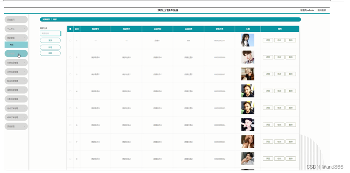Viewport: 350px width, 173px height.
Task: Open 详情 for index 6 row
Action: point(268,125)
